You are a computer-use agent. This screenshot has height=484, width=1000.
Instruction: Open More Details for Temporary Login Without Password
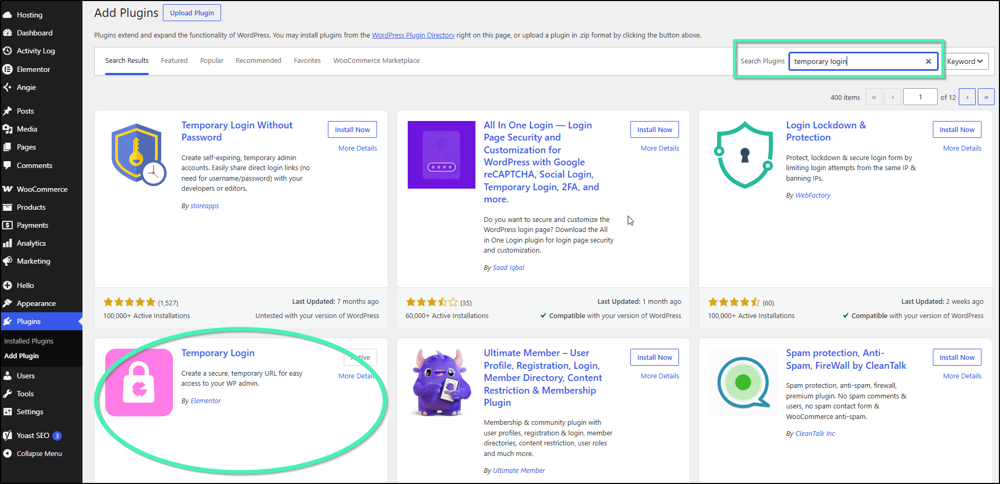(357, 148)
